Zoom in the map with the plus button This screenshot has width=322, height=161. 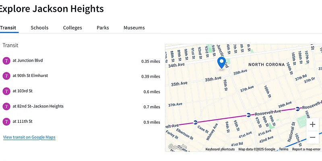pyautogui.click(x=313, y=124)
